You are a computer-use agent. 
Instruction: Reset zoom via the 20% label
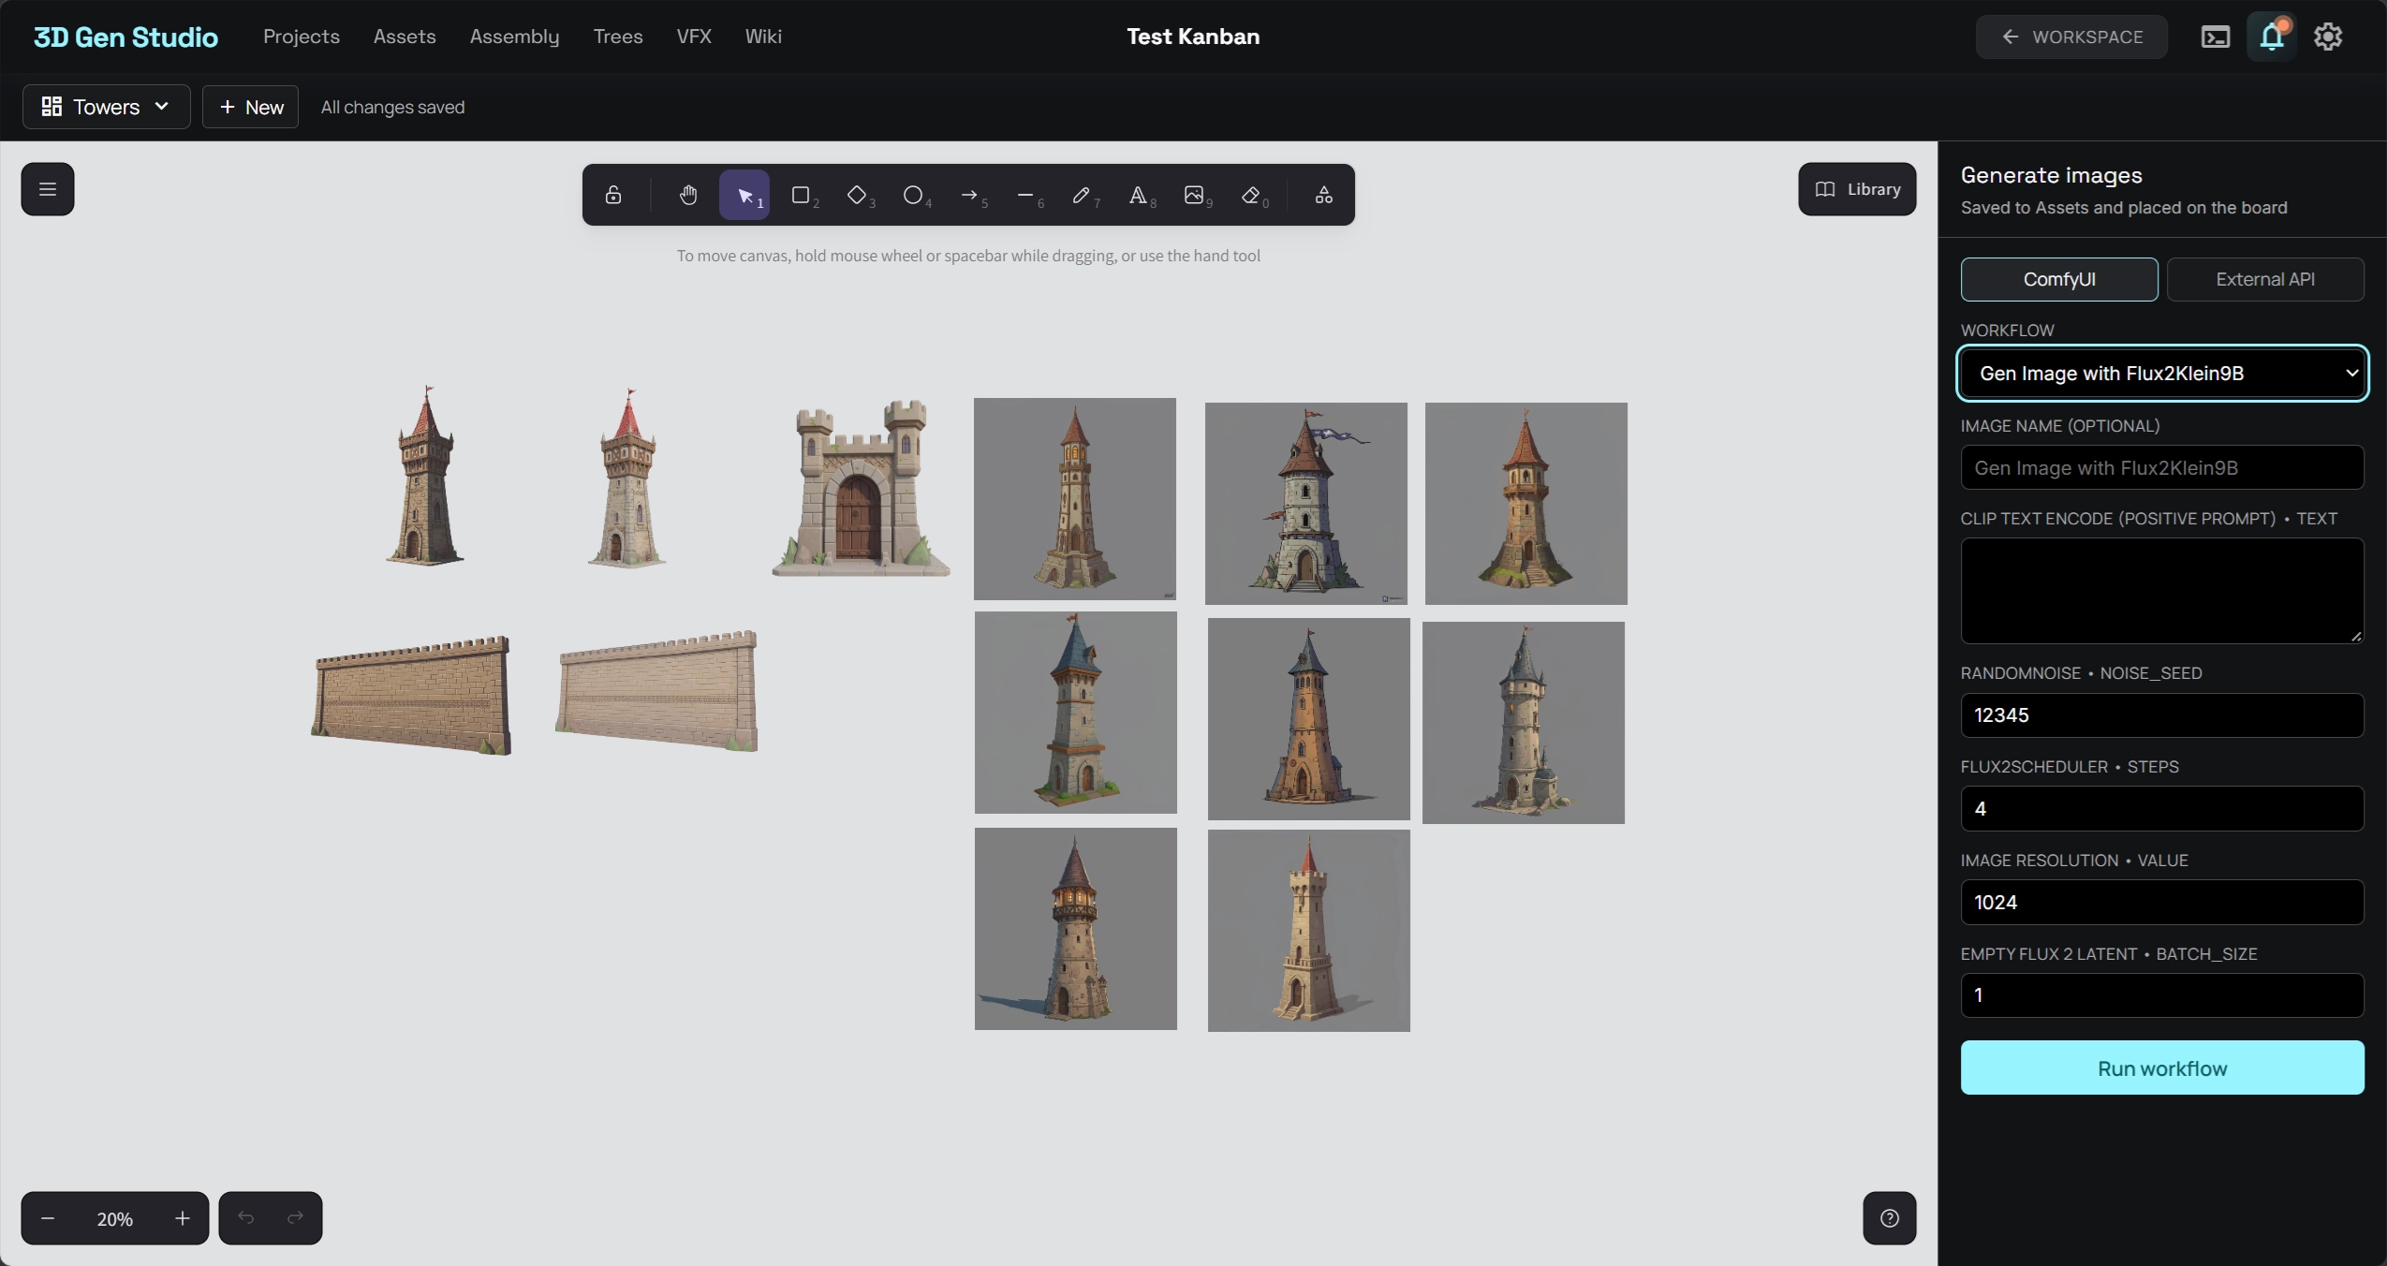(x=114, y=1219)
